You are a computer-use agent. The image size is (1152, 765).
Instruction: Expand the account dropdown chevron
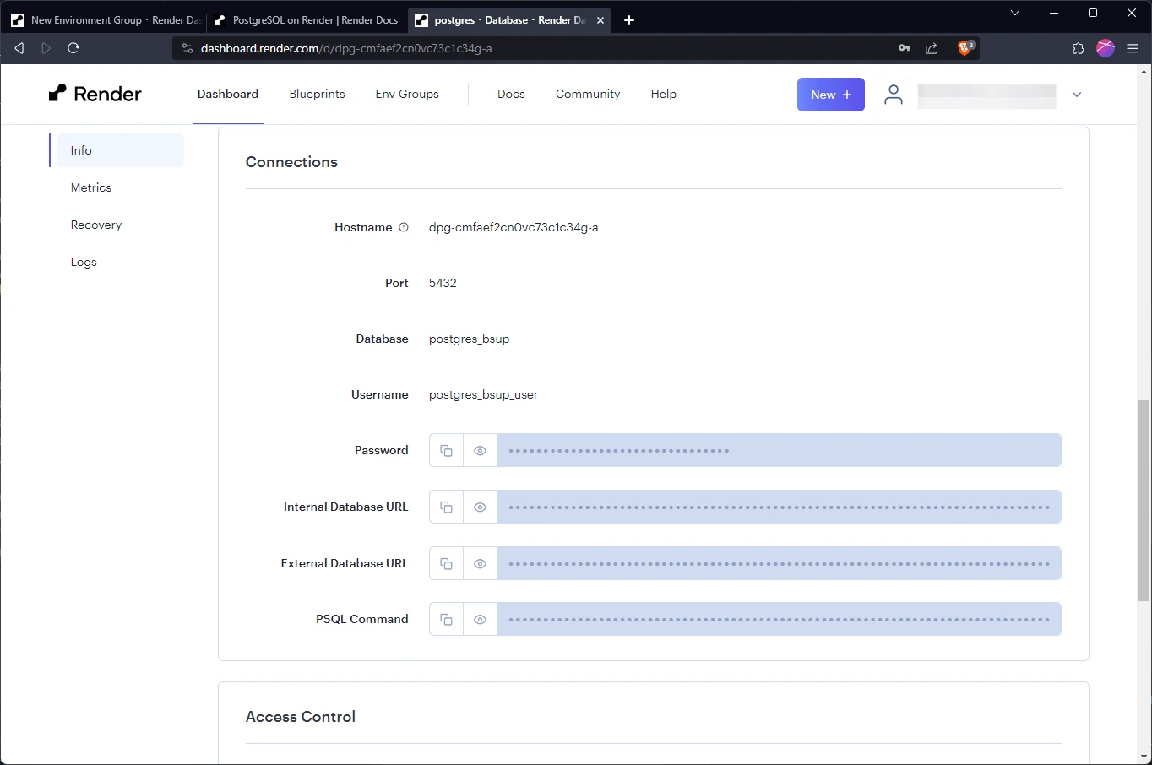1077,95
